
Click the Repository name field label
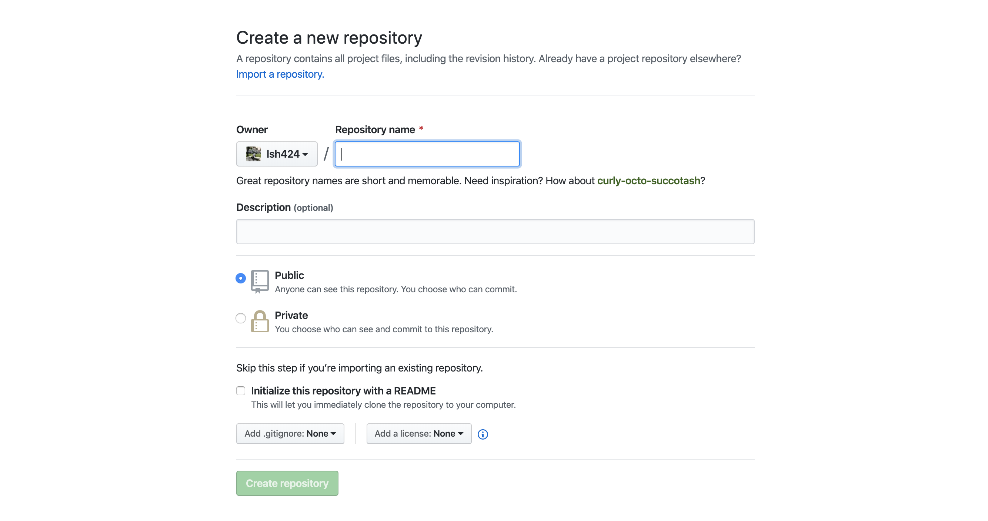375,130
